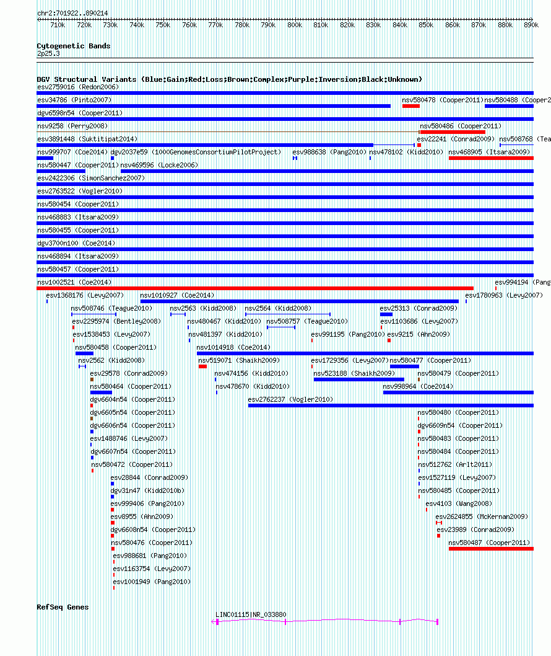This screenshot has height=656, width=551.
Task: Select the esv9215 (Ahn2009) label
Action: click(419, 334)
